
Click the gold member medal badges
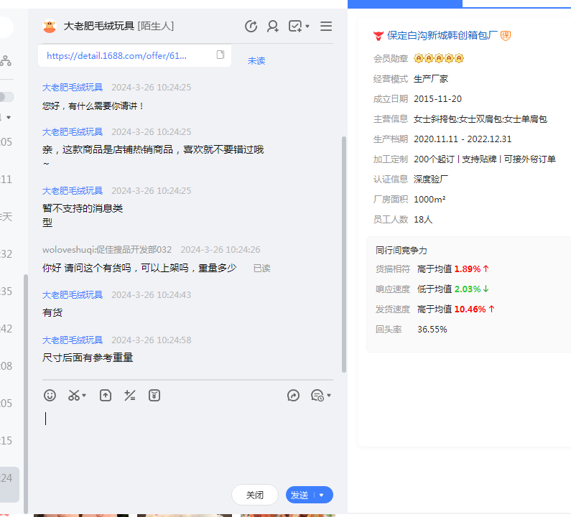click(439, 58)
